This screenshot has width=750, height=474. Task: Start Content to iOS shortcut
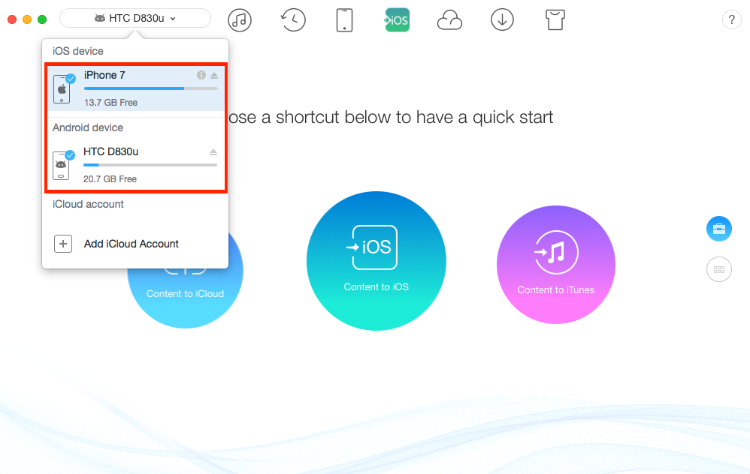pyautogui.click(x=377, y=261)
